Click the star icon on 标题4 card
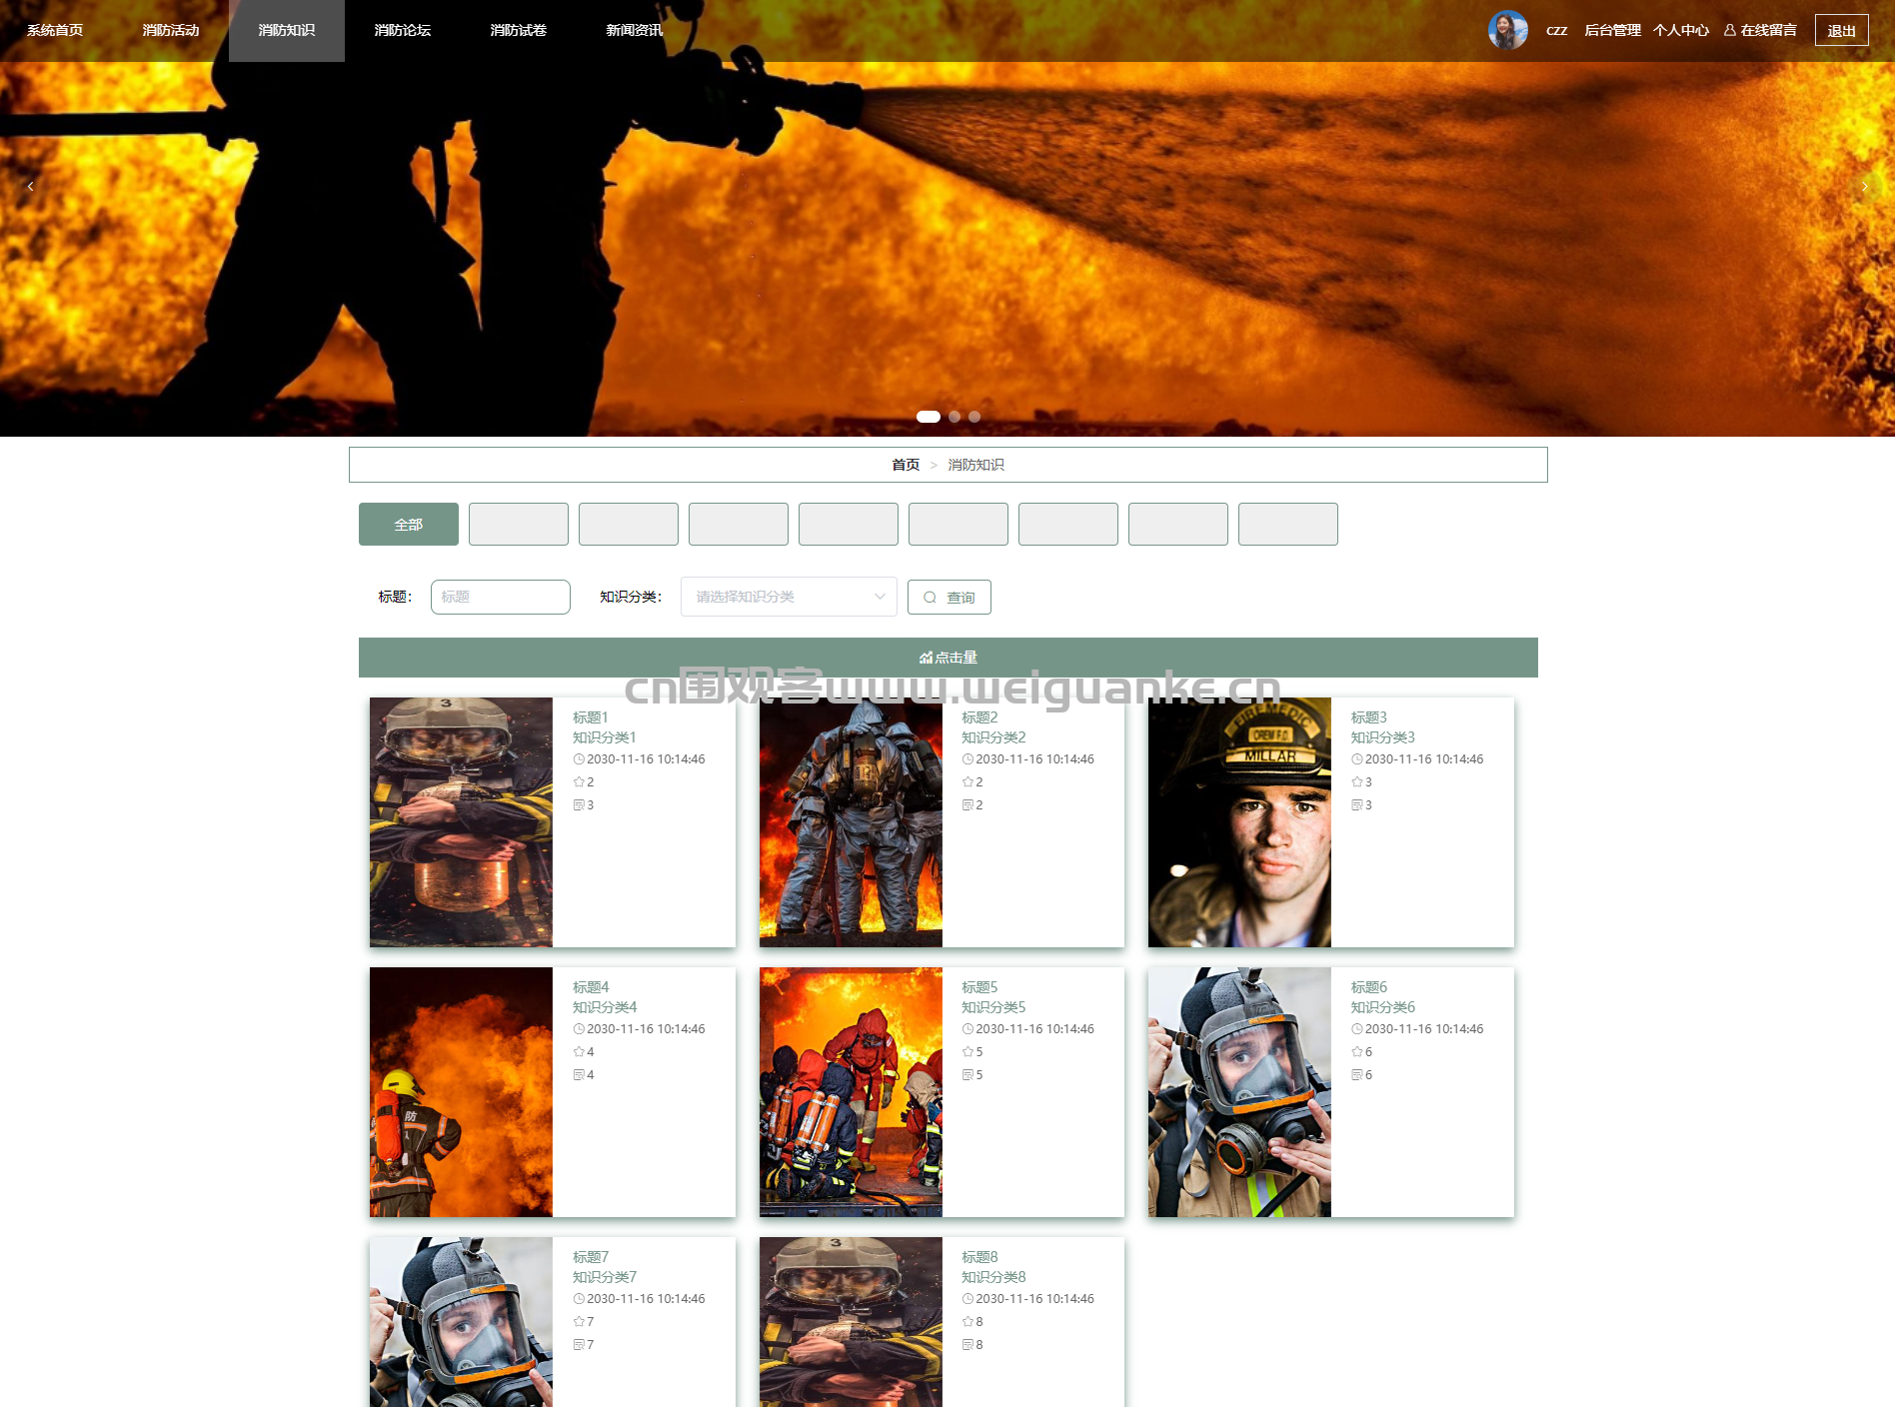The image size is (1895, 1407). 579,1052
